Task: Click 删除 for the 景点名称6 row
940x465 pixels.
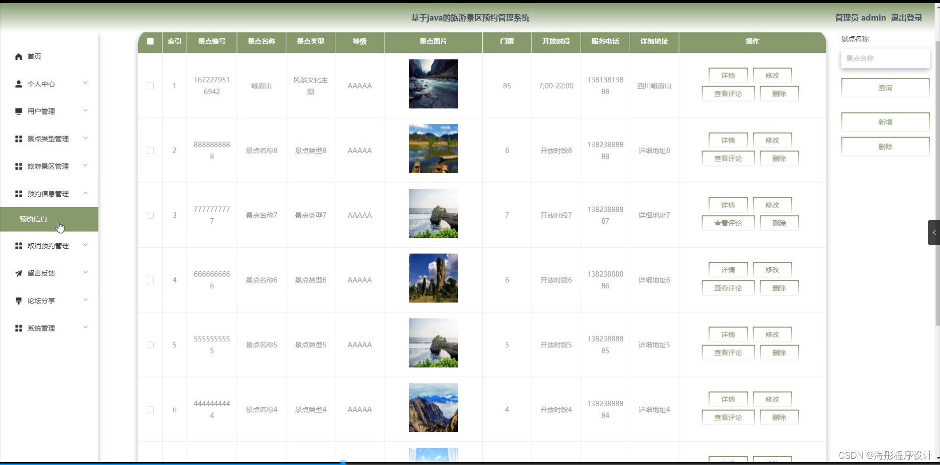Action: tap(779, 288)
